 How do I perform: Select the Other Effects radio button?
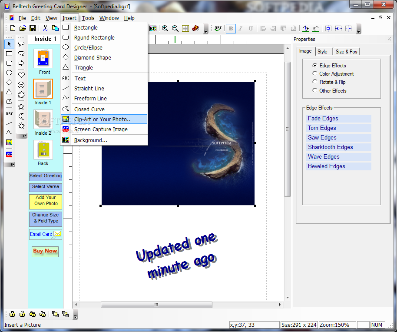[314, 90]
